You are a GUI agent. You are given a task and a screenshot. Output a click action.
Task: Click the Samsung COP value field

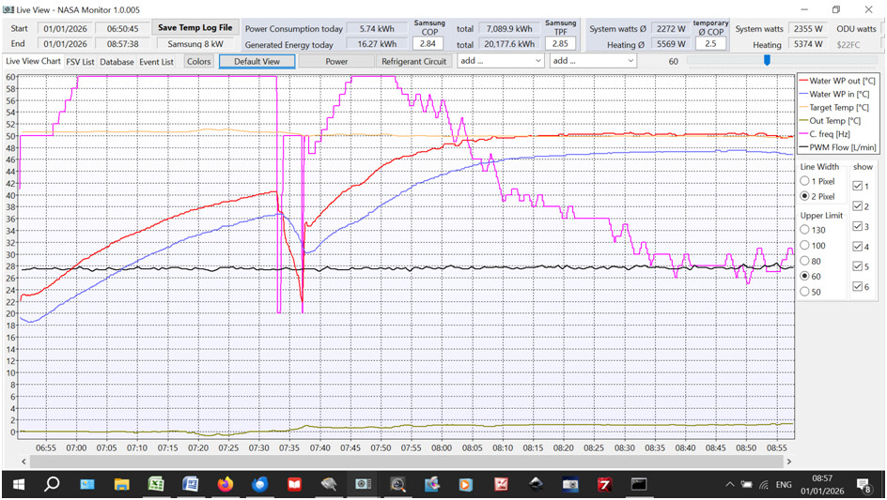coord(429,44)
